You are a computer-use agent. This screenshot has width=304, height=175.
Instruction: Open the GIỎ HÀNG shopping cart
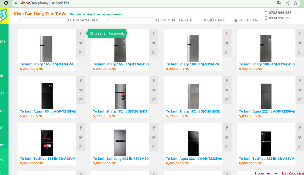(214, 20)
